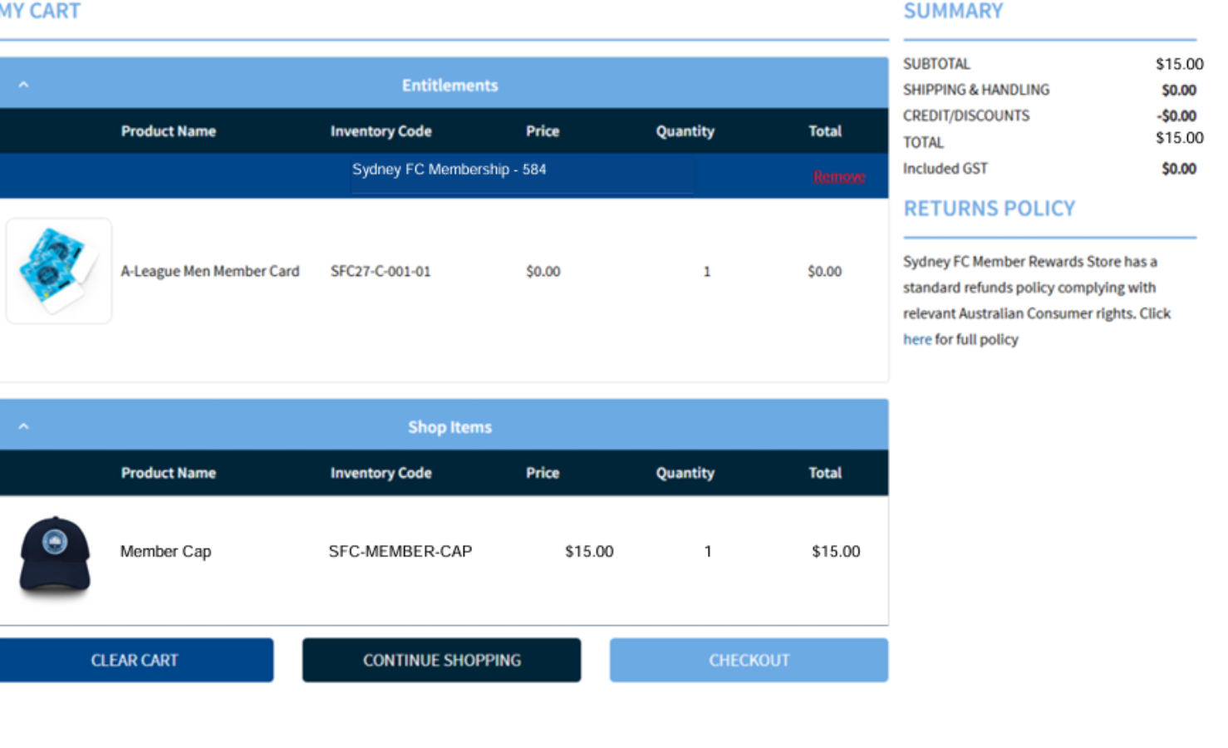The width and height of the screenshot is (1228, 748).
Task: Click the 'SUMMARY' heading
Action: pyautogui.click(x=953, y=12)
